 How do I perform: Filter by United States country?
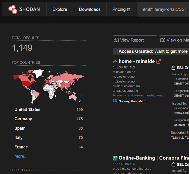coord(27,110)
